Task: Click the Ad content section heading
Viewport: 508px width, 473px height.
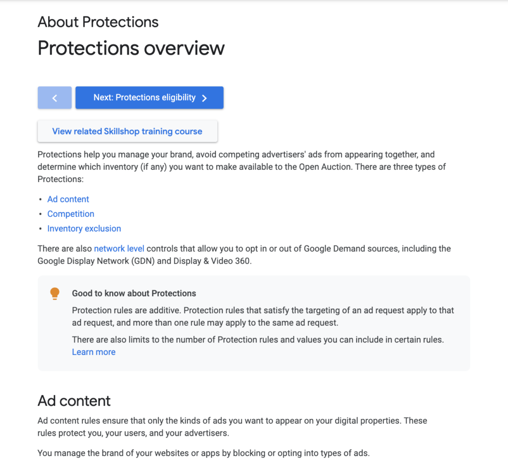Action: [x=73, y=401]
